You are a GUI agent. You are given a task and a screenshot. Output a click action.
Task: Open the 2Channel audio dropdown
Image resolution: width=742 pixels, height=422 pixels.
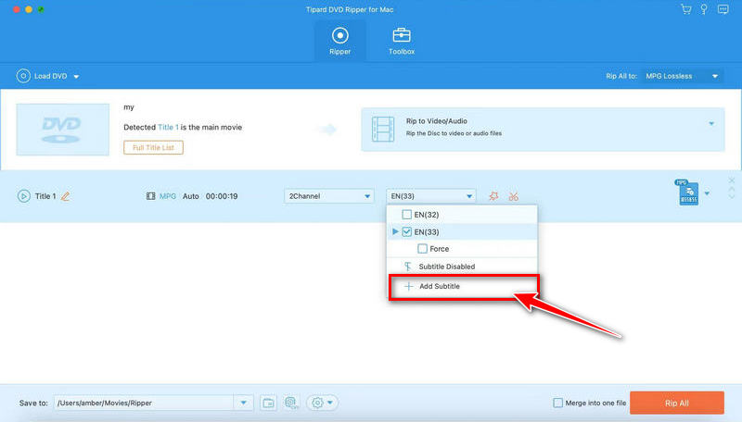point(329,196)
